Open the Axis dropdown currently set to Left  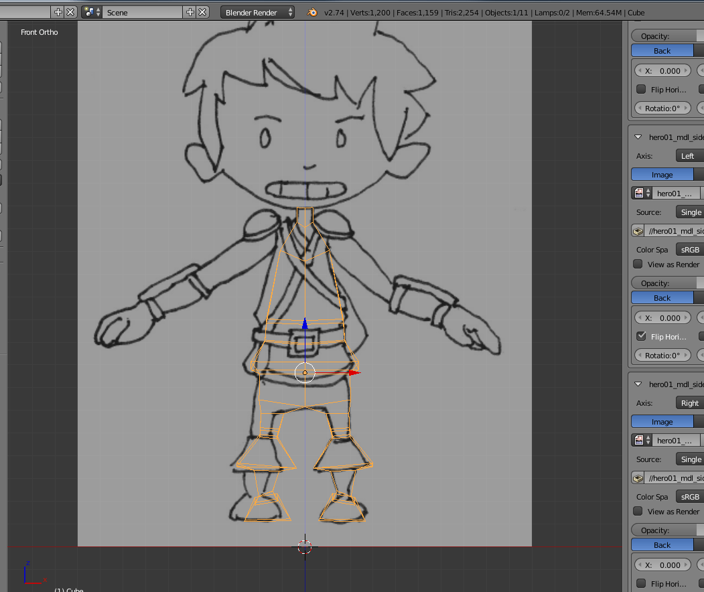[x=689, y=155]
